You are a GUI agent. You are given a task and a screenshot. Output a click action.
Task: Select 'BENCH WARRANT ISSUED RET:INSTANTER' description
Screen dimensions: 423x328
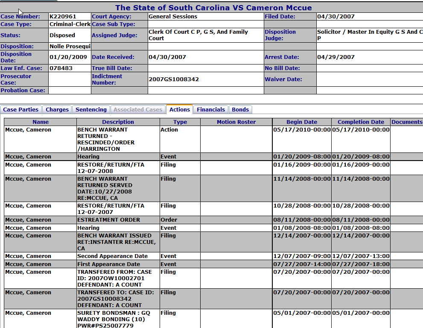pyautogui.click(x=117, y=242)
